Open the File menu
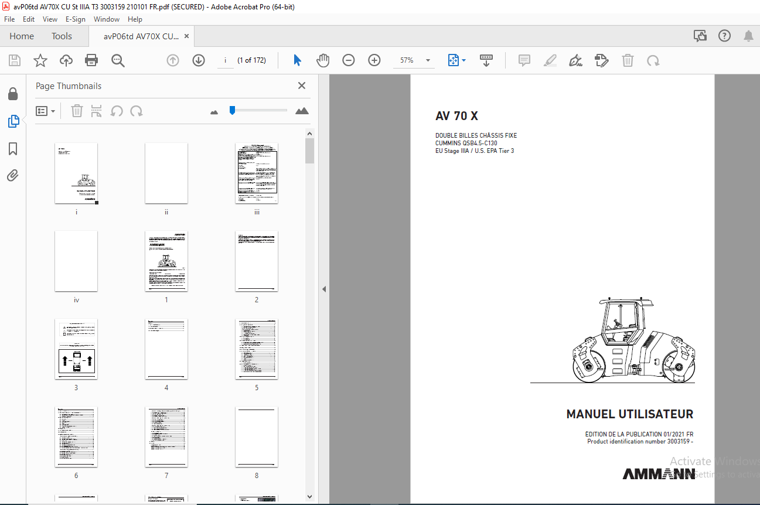 pyautogui.click(x=9, y=19)
